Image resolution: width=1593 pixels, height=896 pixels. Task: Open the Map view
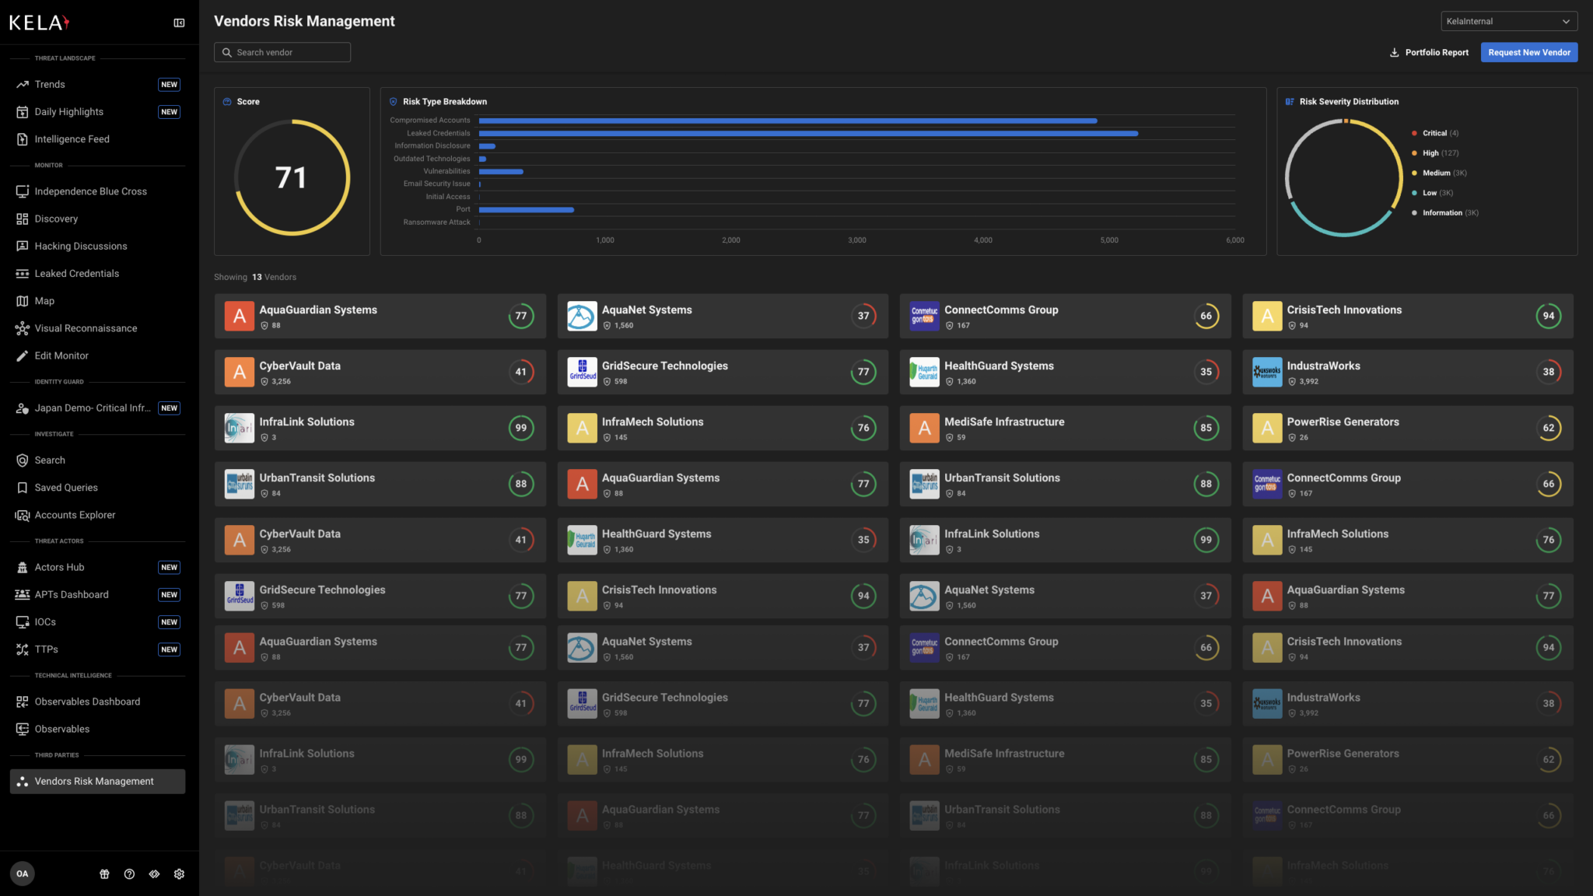(x=44, y=300)
